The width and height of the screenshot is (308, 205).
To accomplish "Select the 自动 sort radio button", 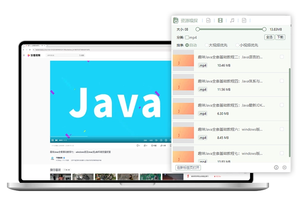I will tap(187, 45).
